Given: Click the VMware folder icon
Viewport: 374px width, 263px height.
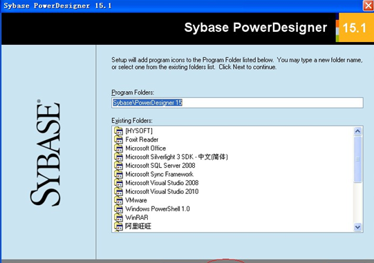Looking at the screenshot, I should 118,200.
